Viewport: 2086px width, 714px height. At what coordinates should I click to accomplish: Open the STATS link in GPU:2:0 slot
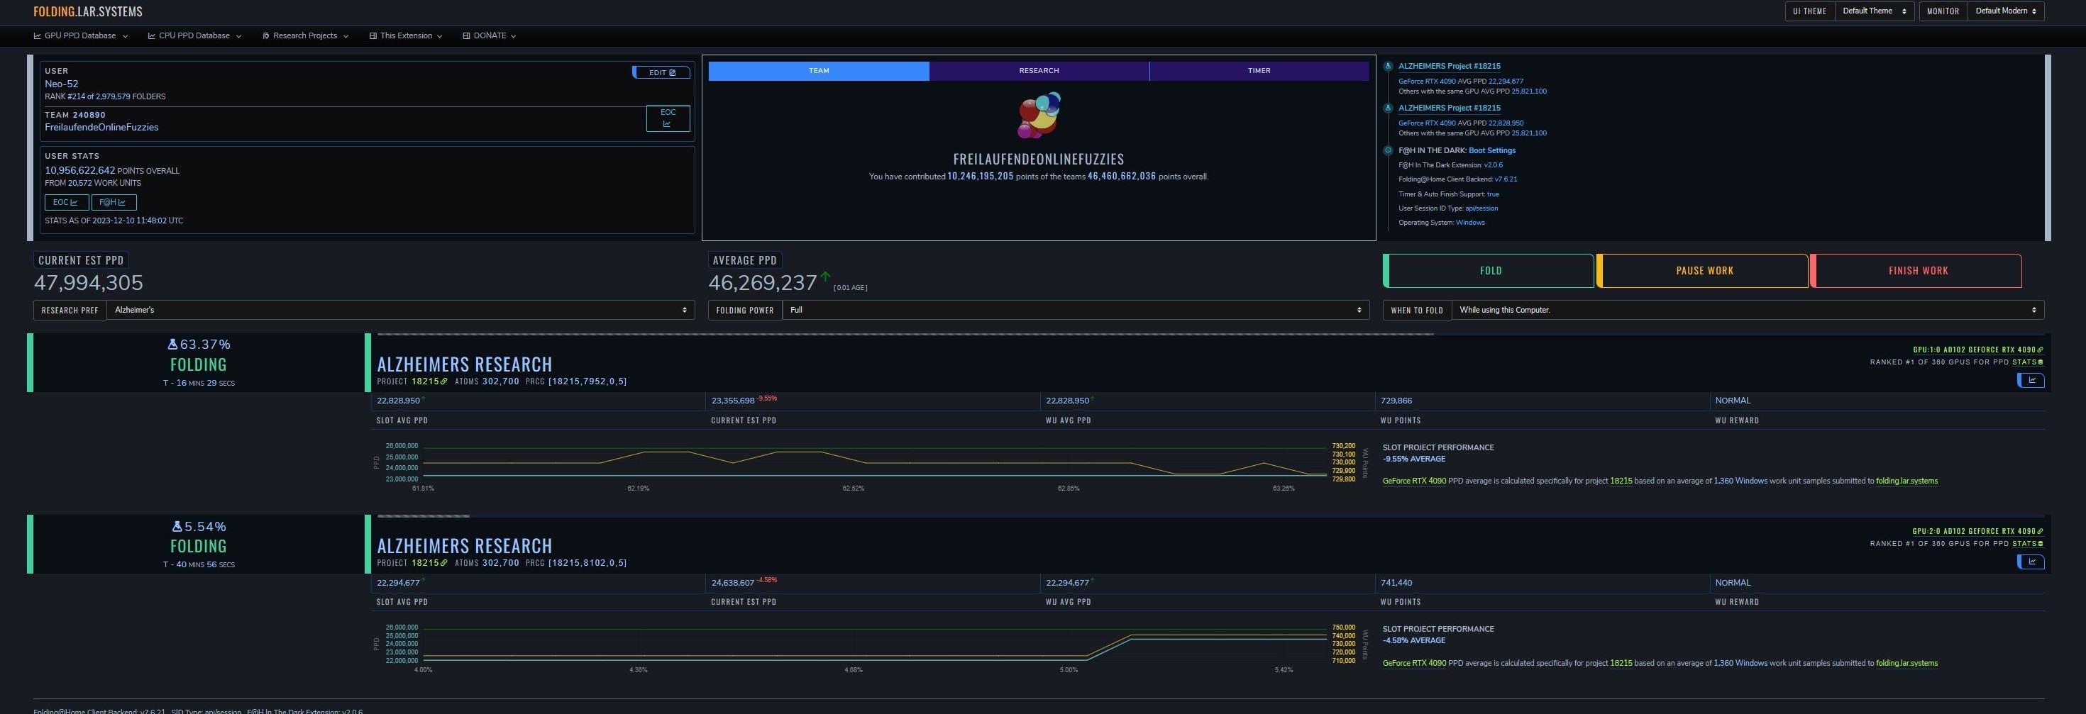click(2027, 543)
